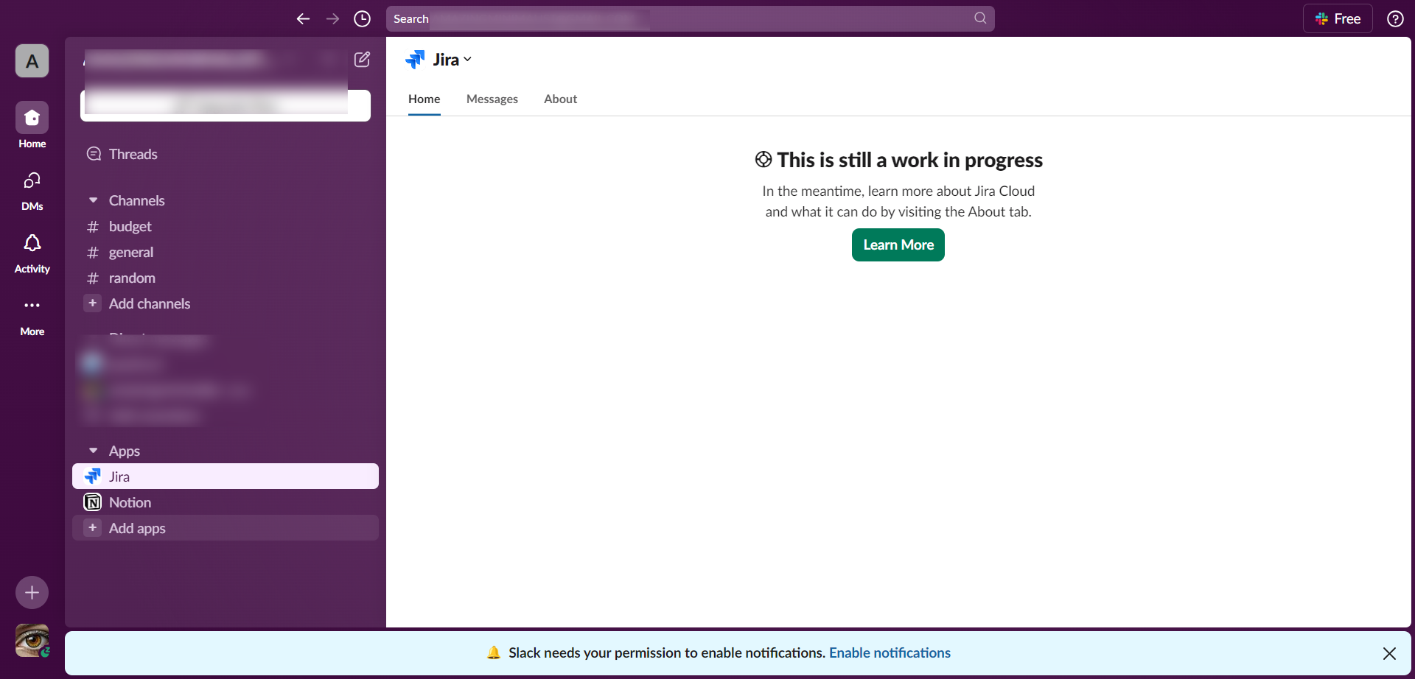Open the random channel
This screenshot has width=1415, height=679.
pyautogui.click(x=226, y=278)
